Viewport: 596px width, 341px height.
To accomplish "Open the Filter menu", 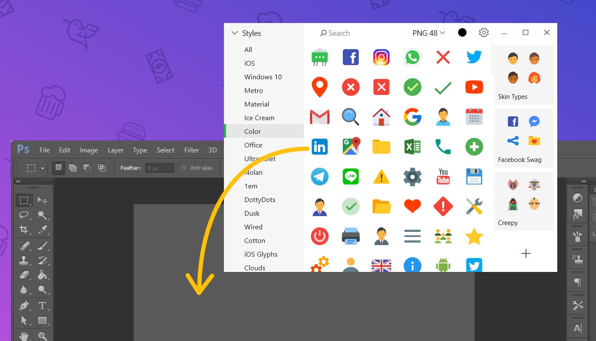I will 192,150.
